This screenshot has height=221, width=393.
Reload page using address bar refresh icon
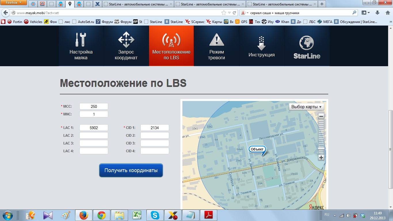pos(234,13)
